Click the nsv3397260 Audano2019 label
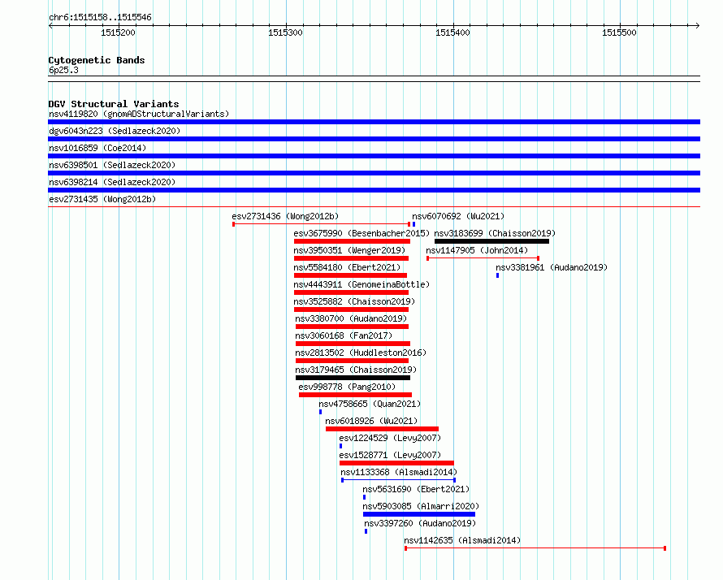The width and height of the screenshot is (723, 580). click(420, 523)
